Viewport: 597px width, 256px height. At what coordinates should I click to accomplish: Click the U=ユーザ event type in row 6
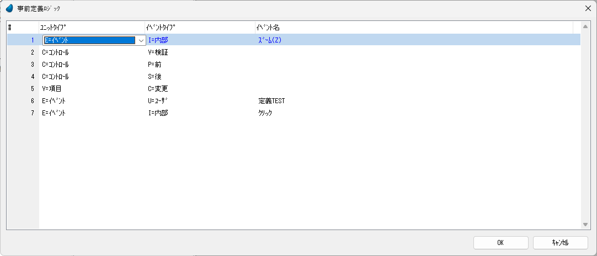click(x=159, y=100)
